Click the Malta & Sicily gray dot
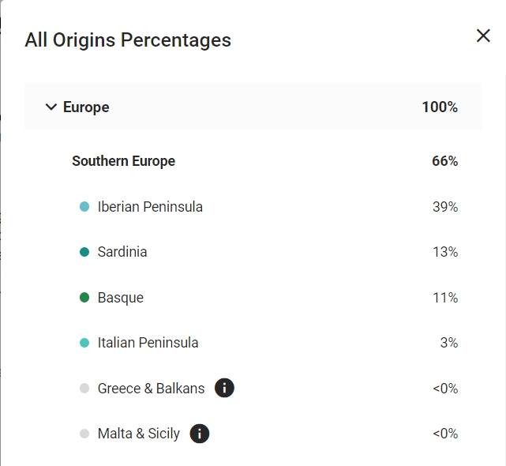 [x=84, y=434]
